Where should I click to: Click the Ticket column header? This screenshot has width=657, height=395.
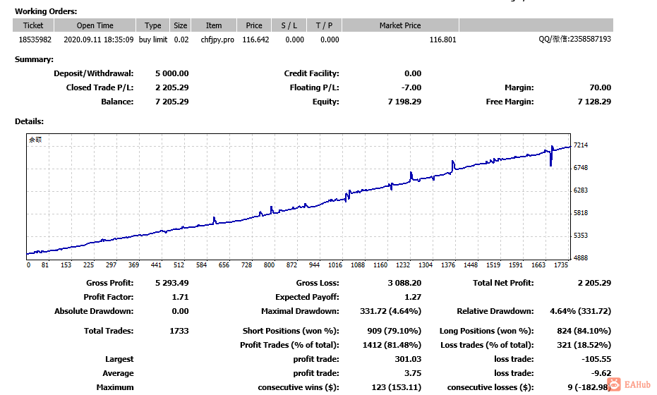coord(33,25)
